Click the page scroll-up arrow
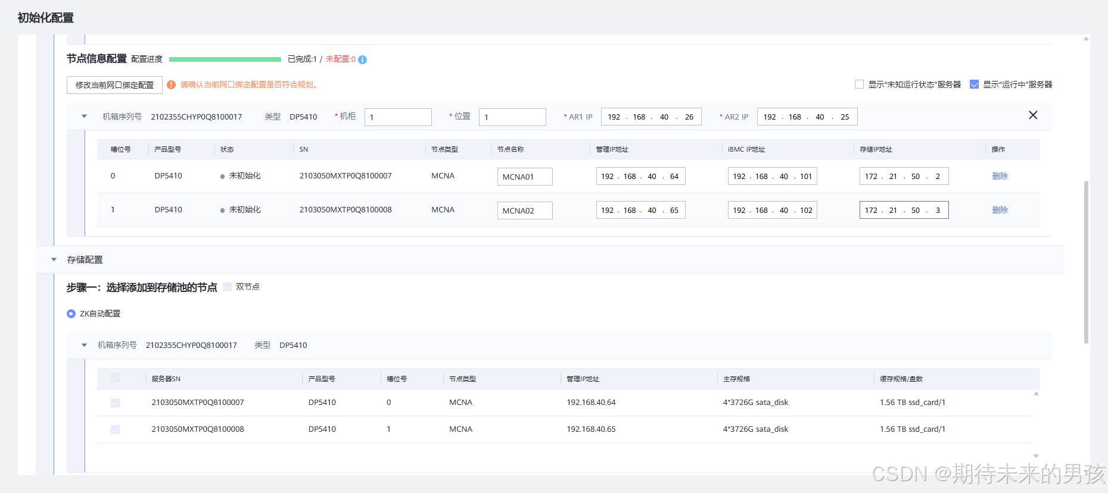This screenshot has height=493, width=1108. (x=1086, y=39)
